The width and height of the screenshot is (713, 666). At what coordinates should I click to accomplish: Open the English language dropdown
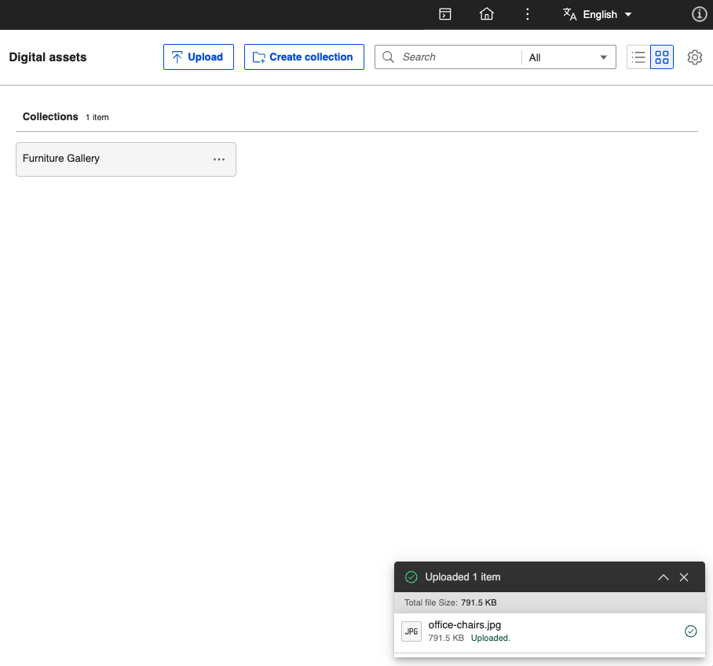[598, 14]
